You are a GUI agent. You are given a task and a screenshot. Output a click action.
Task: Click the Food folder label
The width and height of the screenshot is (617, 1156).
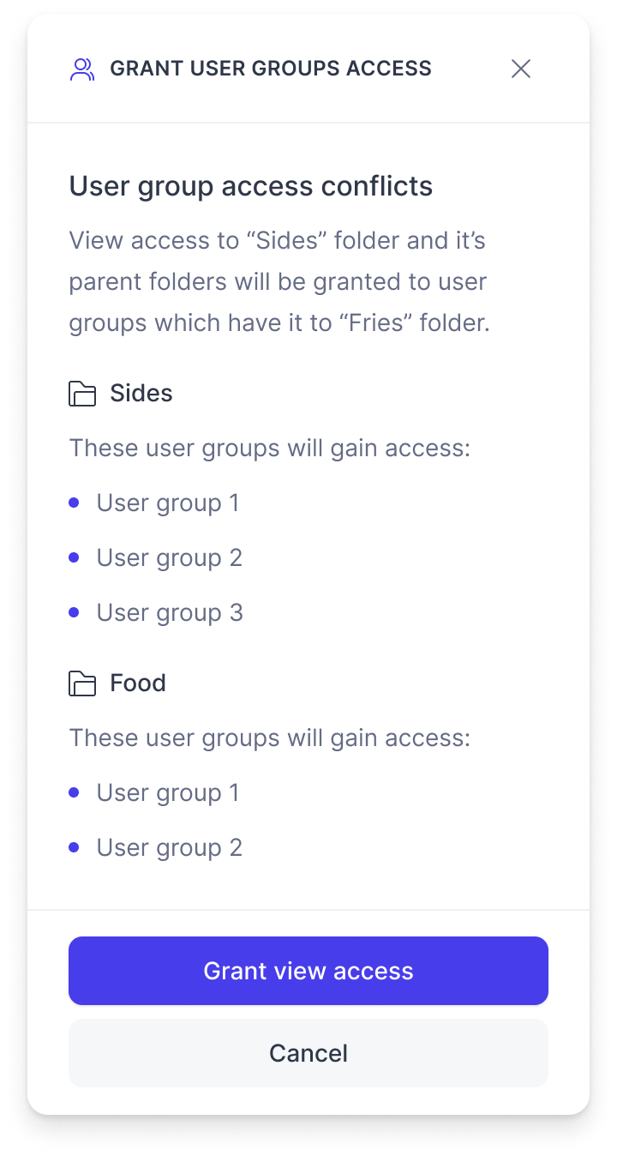[138, 683]
